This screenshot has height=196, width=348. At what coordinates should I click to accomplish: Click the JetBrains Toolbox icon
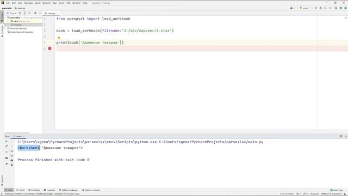pyautogui.click(x=345, y=8)
